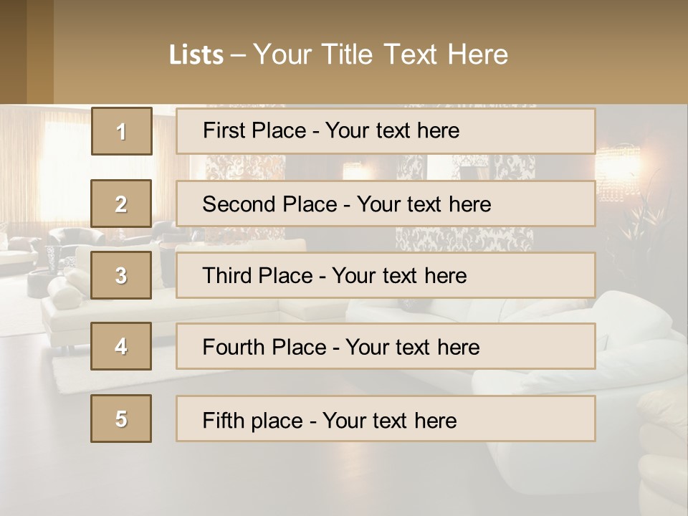The height and width of the screenshot is (516, 688).
Task: Click the text 'Third Place - Your text here'
Action: [x=335, y=275]
